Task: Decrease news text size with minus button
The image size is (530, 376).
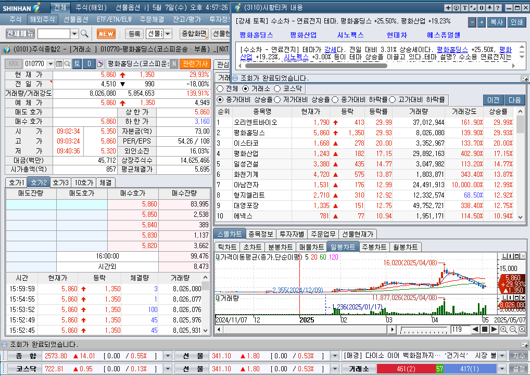Action: (472, 22)
